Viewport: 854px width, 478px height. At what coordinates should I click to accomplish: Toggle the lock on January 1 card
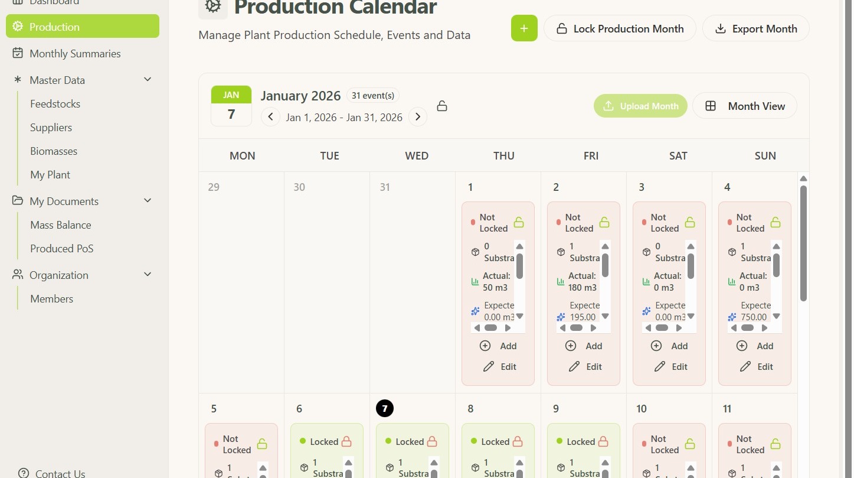tap(519, 223)
